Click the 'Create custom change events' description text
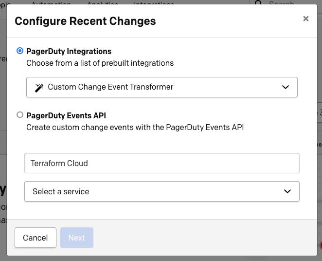Image resolution: width=322 pixels, height=261 pixels. click(135, 128)
